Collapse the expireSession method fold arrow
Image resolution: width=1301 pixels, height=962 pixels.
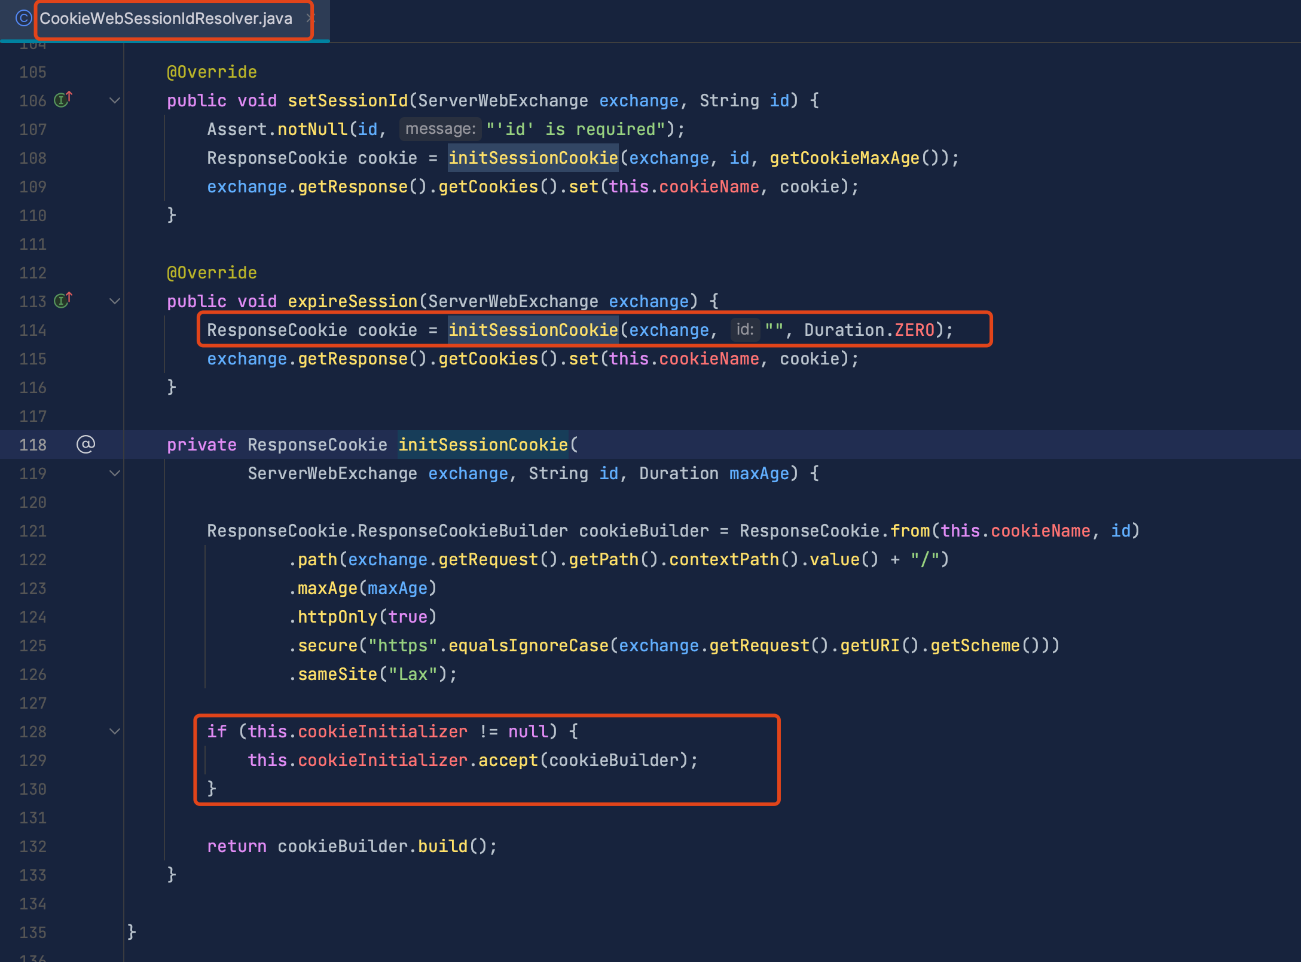coord(115,301)
